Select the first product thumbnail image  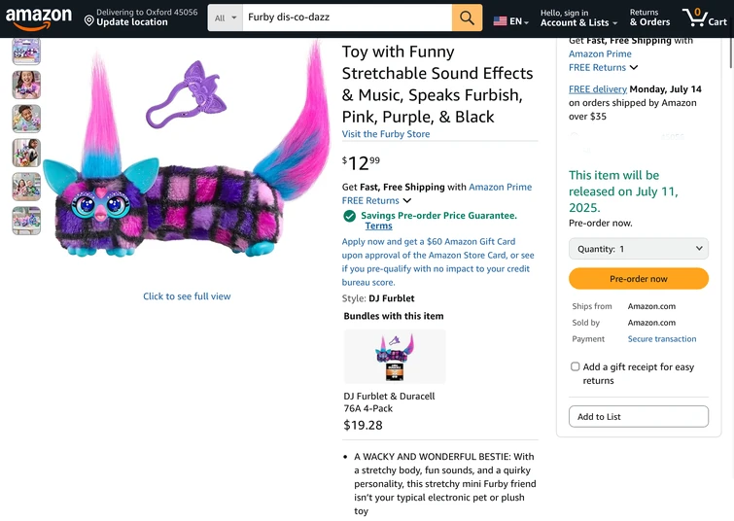[x=26, y=51]
